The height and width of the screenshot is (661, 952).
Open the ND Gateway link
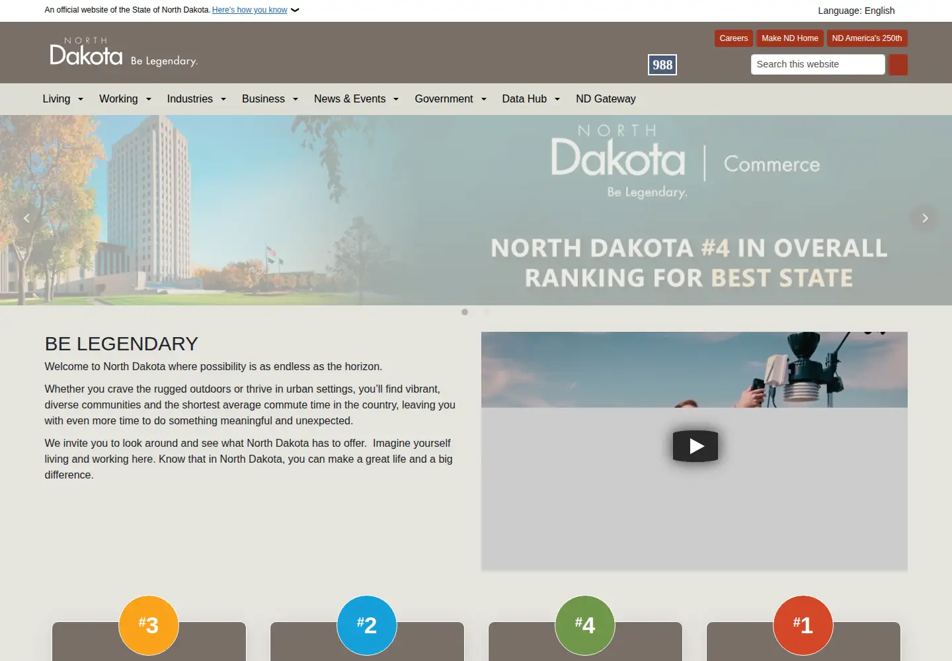(x=606, y=99)
